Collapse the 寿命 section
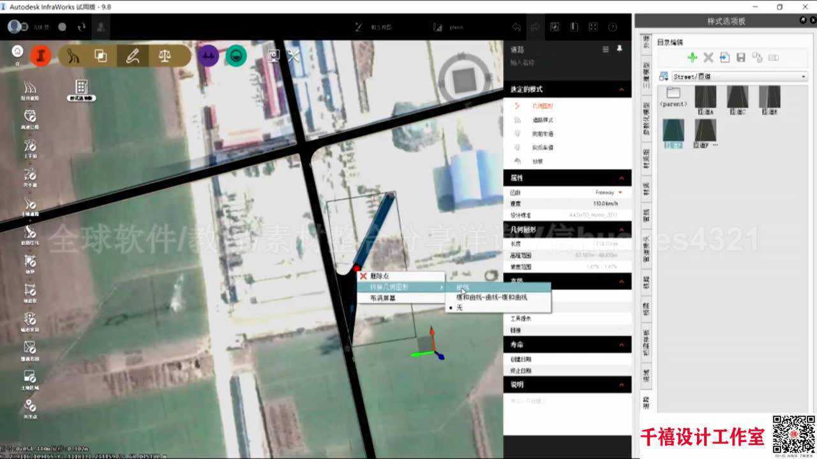Screen dimensions: 817x459 621,345
